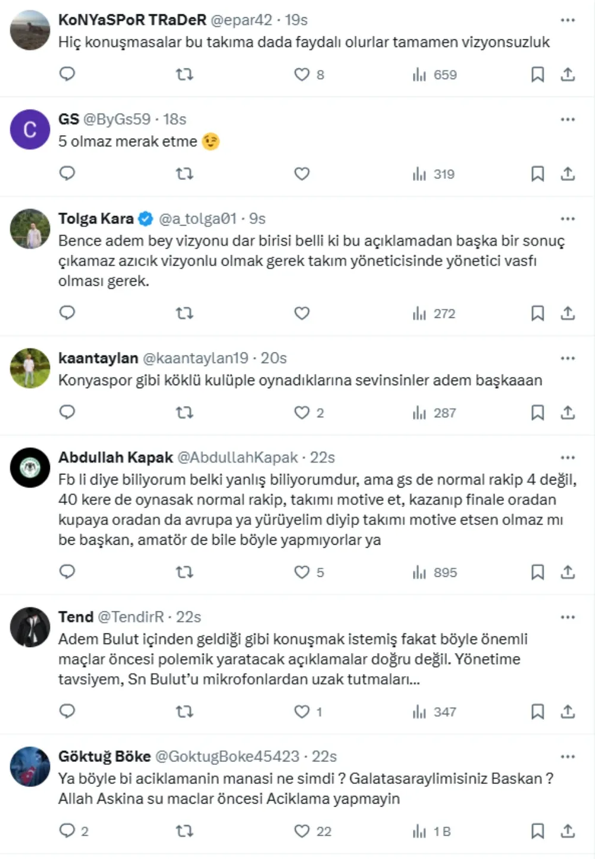Reply to Abdullah Kapak's tweet
Image resolution: width=595 pixels, height=859 pixels.
tap(67, 572)
